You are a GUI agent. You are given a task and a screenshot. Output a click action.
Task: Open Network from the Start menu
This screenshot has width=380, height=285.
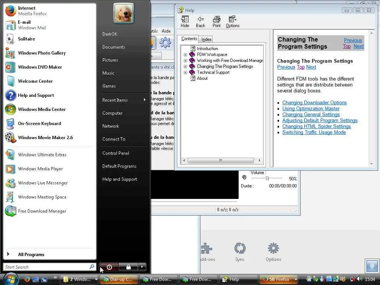[x=111, y=126]
